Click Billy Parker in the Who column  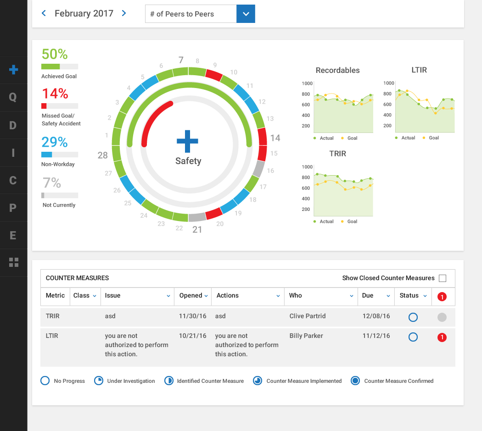click(x=306, y=336)
